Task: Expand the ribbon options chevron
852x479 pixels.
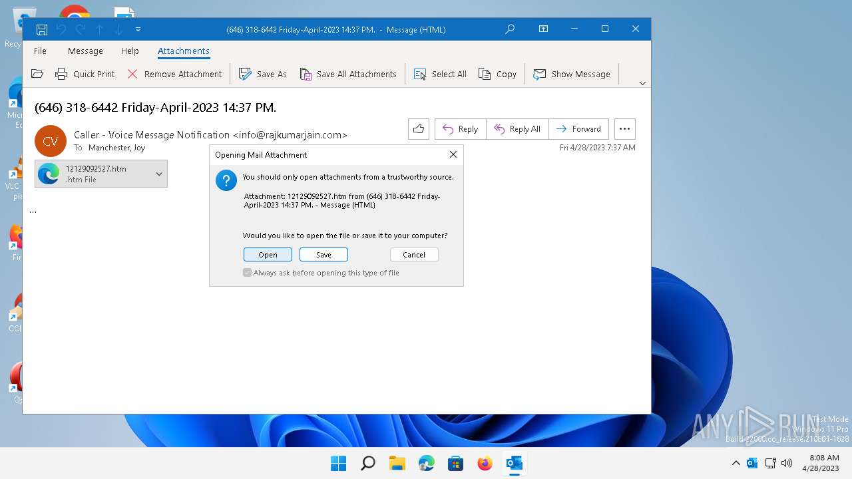Action: pyautogui.click(x=642, y=83)
